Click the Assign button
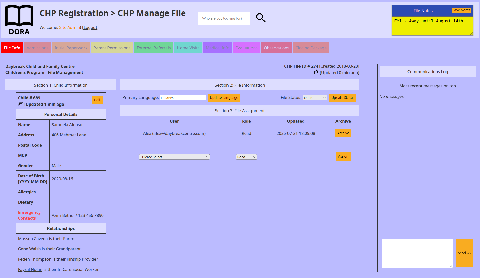This screenshot has width=480, height=278. (343, 156)
